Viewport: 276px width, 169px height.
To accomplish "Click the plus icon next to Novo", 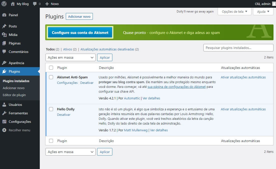I will [47, 4].
